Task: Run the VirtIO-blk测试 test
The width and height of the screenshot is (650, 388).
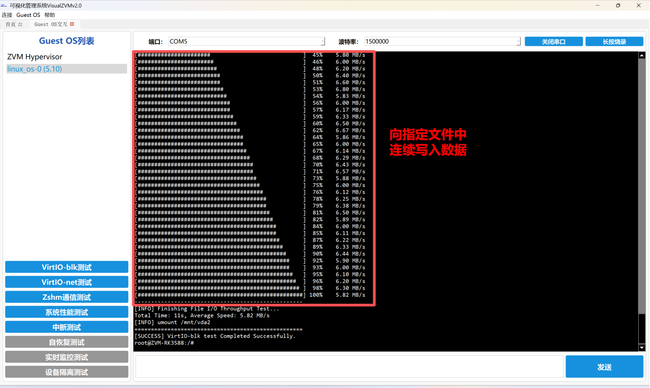Action: click(x=66, y=267)
